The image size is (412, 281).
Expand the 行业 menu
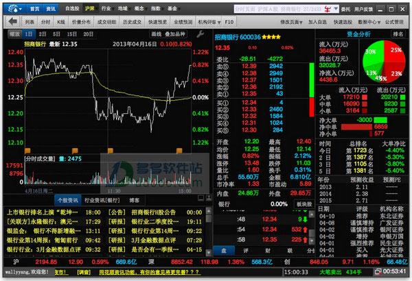(x=107, y=9)
